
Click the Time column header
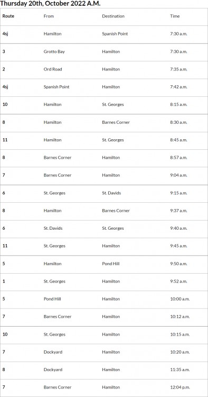coord(175,16)
